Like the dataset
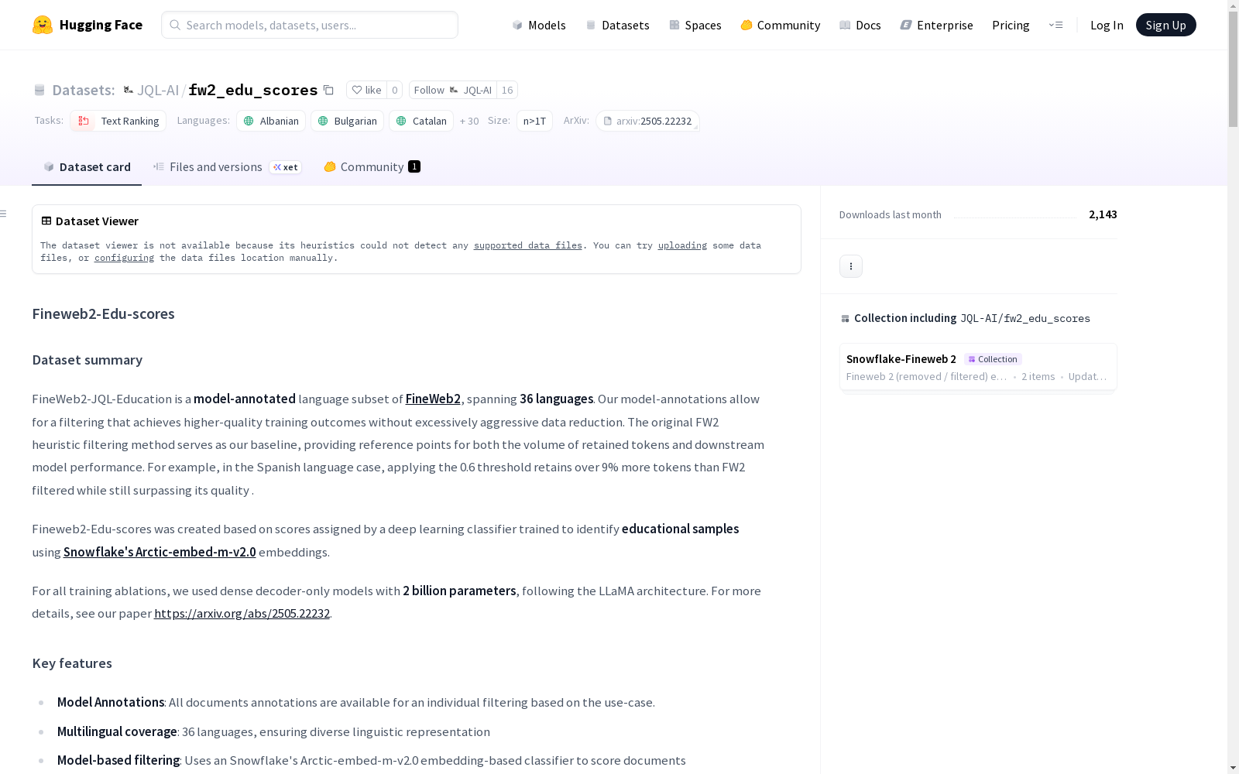This screenshot has height=774, width=1239. click(x=366, y=90)
